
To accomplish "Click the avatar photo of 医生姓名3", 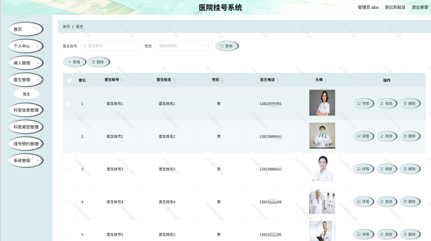I will point(322,168).
